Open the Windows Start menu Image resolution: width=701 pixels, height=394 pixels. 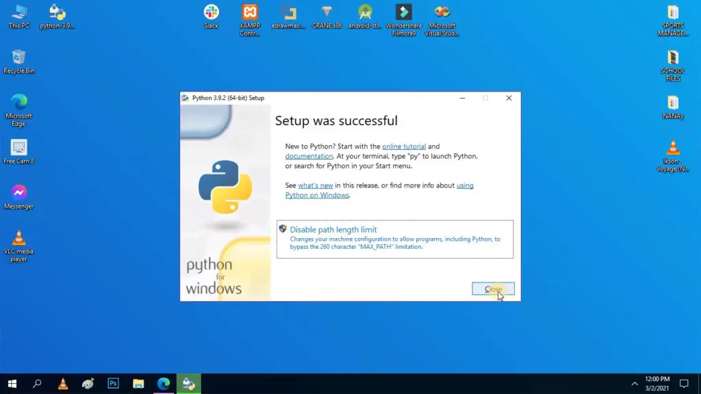click(12, 384)
